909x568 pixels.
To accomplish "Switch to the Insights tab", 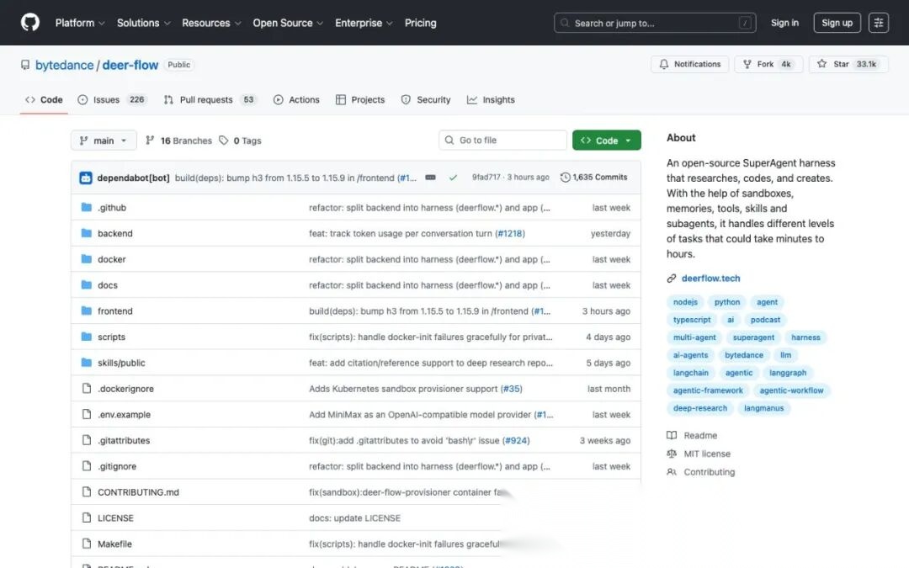I will (491, 99).
